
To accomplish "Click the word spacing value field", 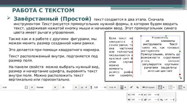I will pyautogui.click(x=151, y=95).
